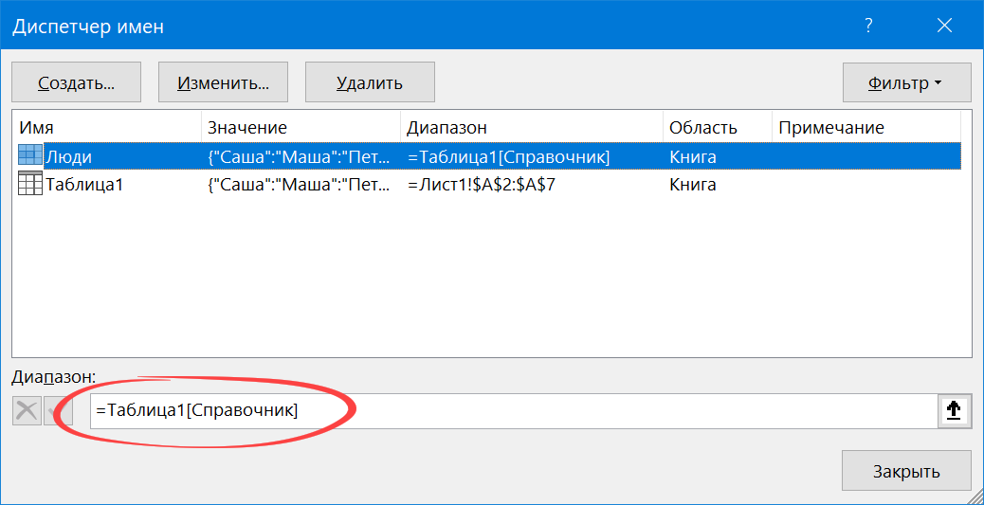This screenshot has height=505, width=984.
Task: Select the Люди table icon
Action: click(30, 156)
